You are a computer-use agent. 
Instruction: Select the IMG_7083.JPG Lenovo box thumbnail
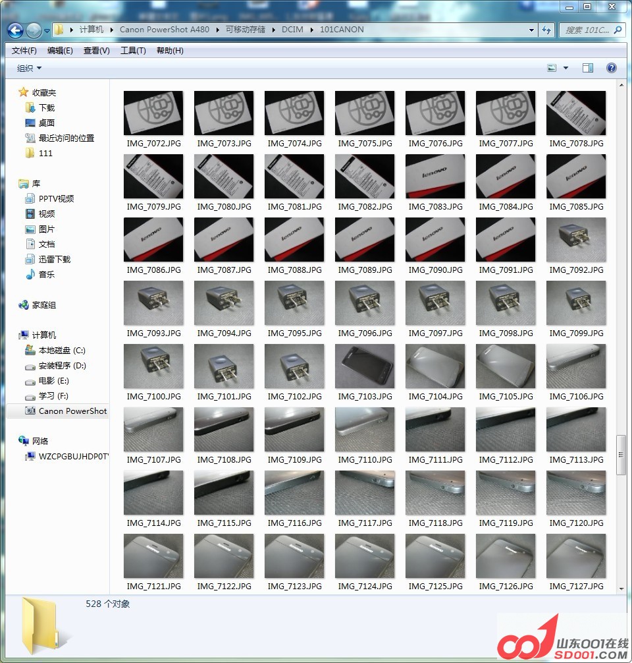click(x=435, y=177)
